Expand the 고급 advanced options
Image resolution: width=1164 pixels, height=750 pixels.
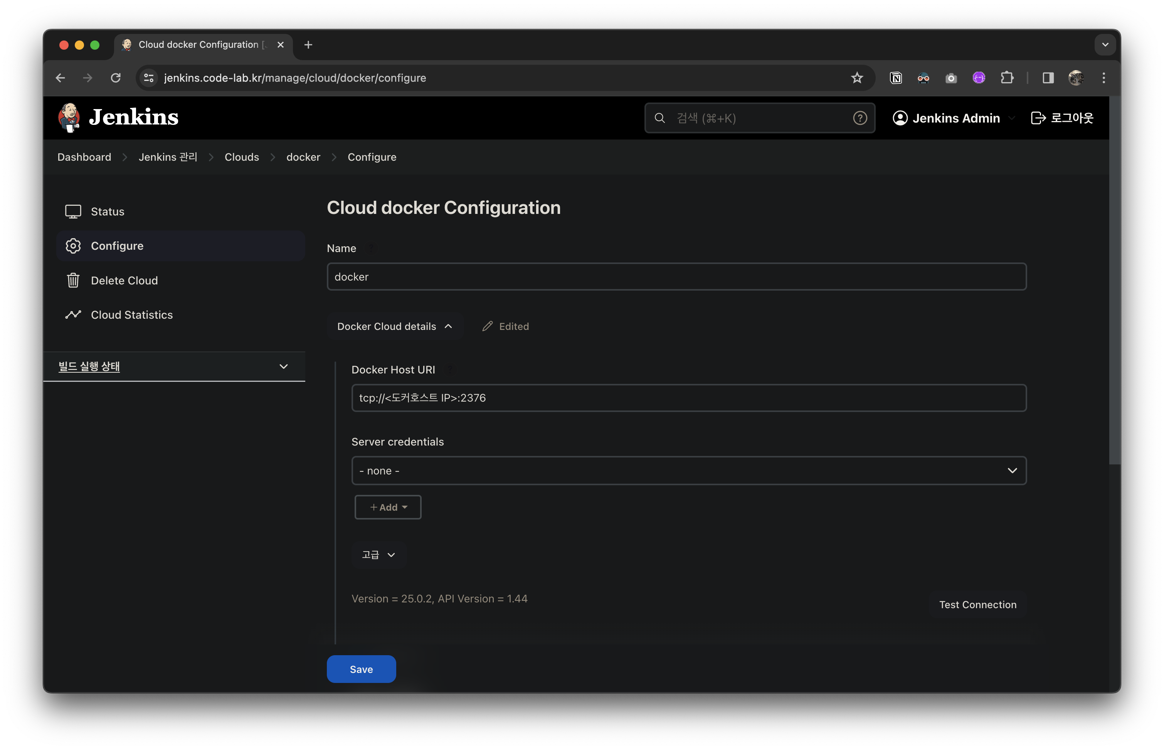click(378, 555)
